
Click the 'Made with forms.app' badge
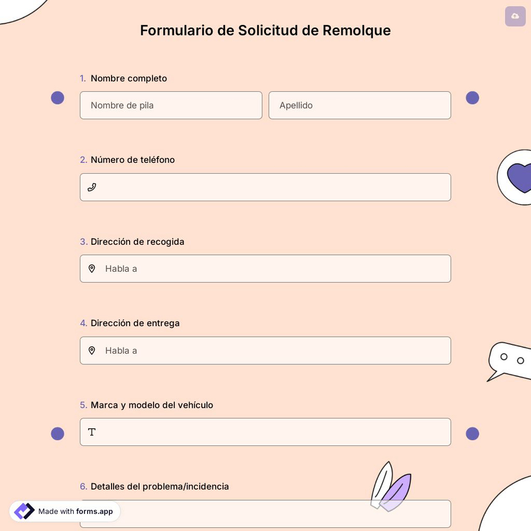tap(64, 511)
